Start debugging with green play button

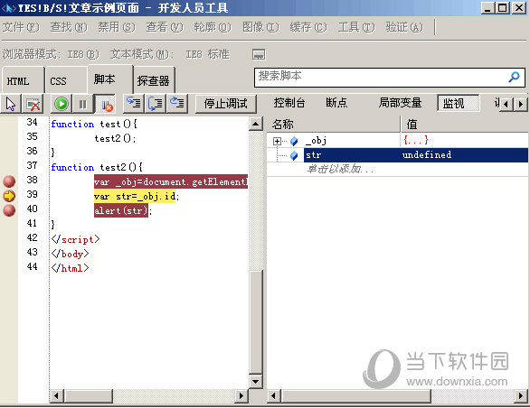(x=62, y=104)
